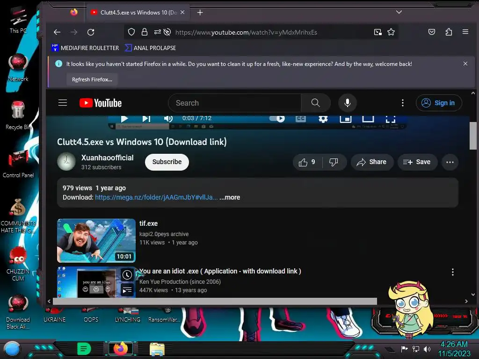Open picture-in-picture icon in address bar
Screen dimensions: 479x359
click(378, 32)
